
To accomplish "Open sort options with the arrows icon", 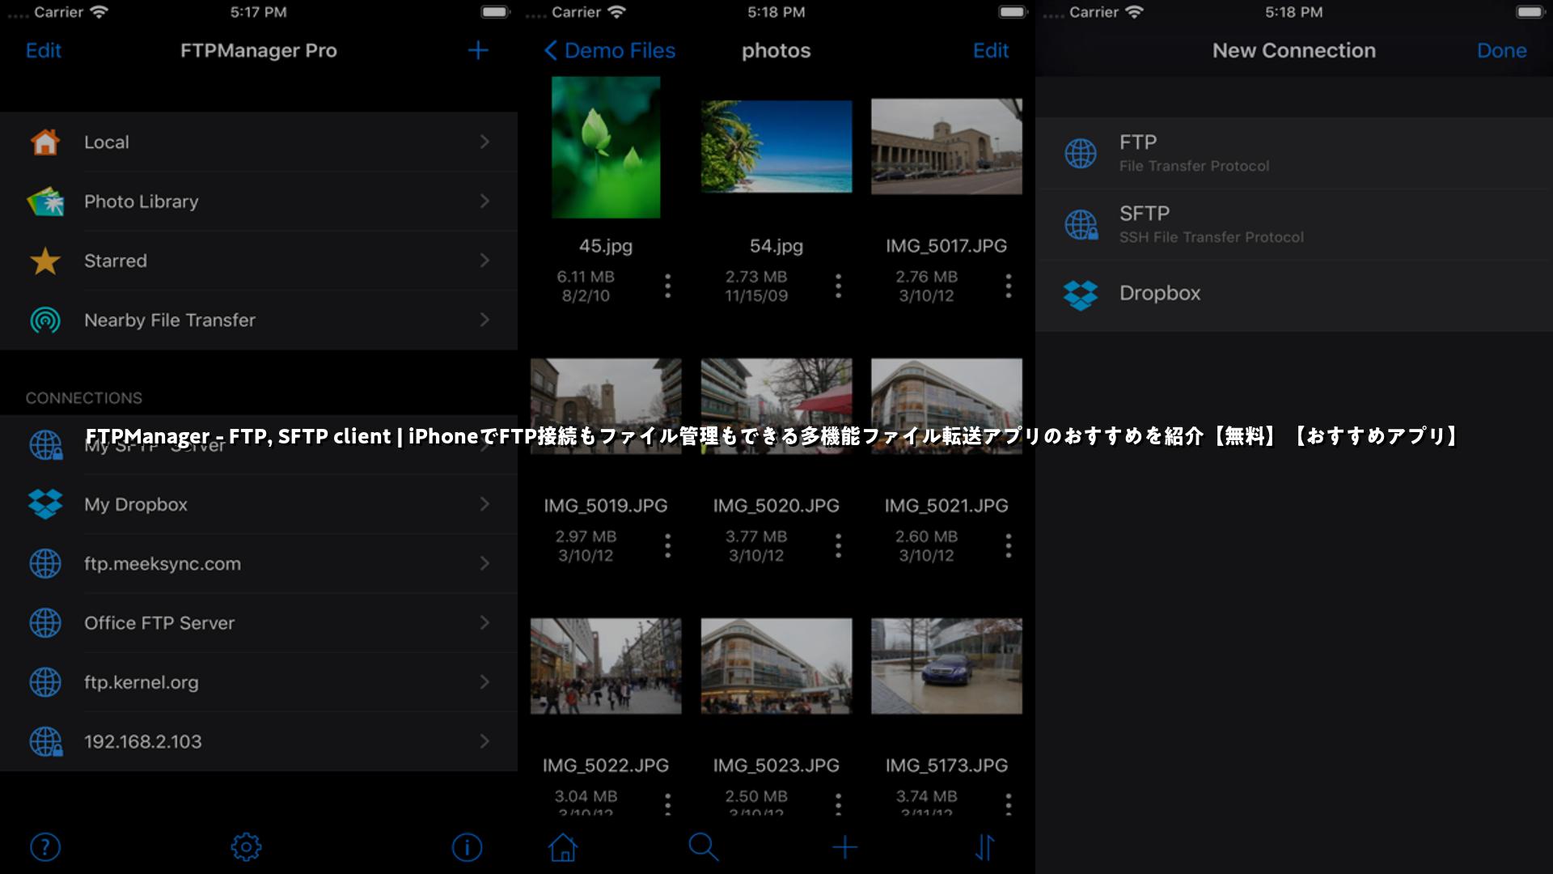I will (x=984, y=847).
